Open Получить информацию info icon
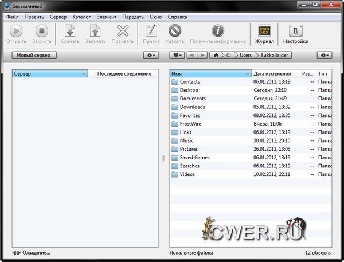This screenshot has height=262, width=344. [217, 32]
